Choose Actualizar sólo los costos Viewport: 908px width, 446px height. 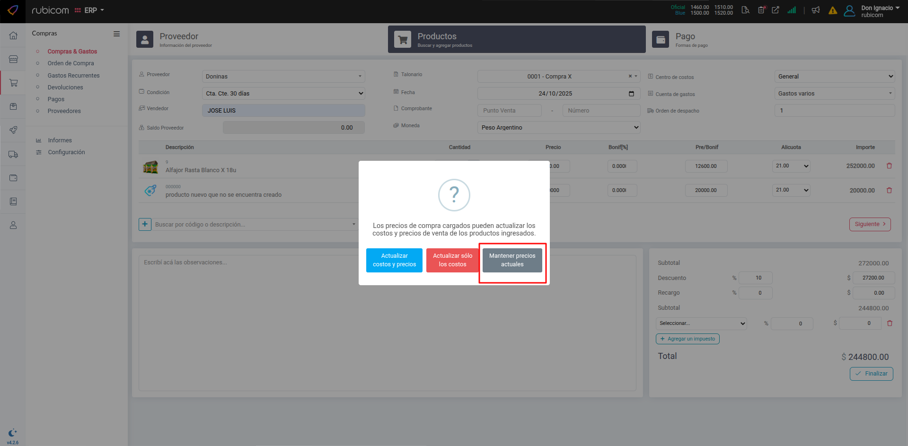pyautogui.click(x=452, y=260)
